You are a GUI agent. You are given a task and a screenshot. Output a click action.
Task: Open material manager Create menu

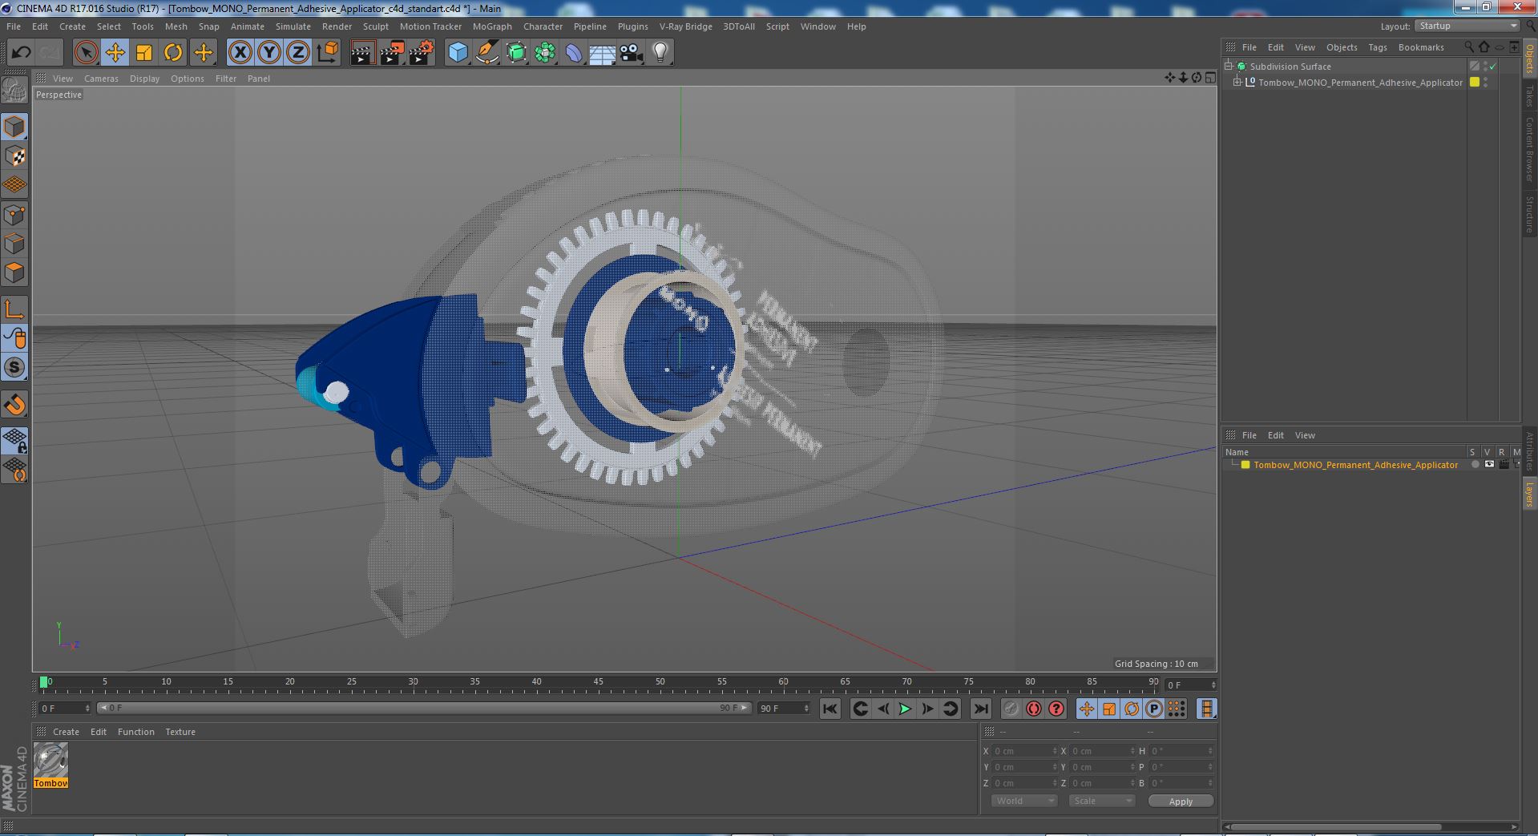66,732
